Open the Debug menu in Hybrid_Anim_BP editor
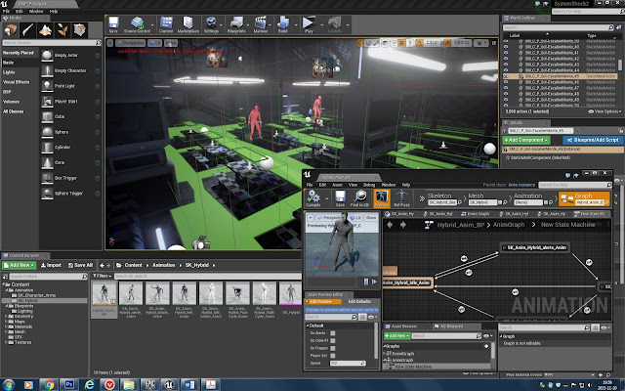Viewport: 625px width, 391px height. tap(369, 185)
